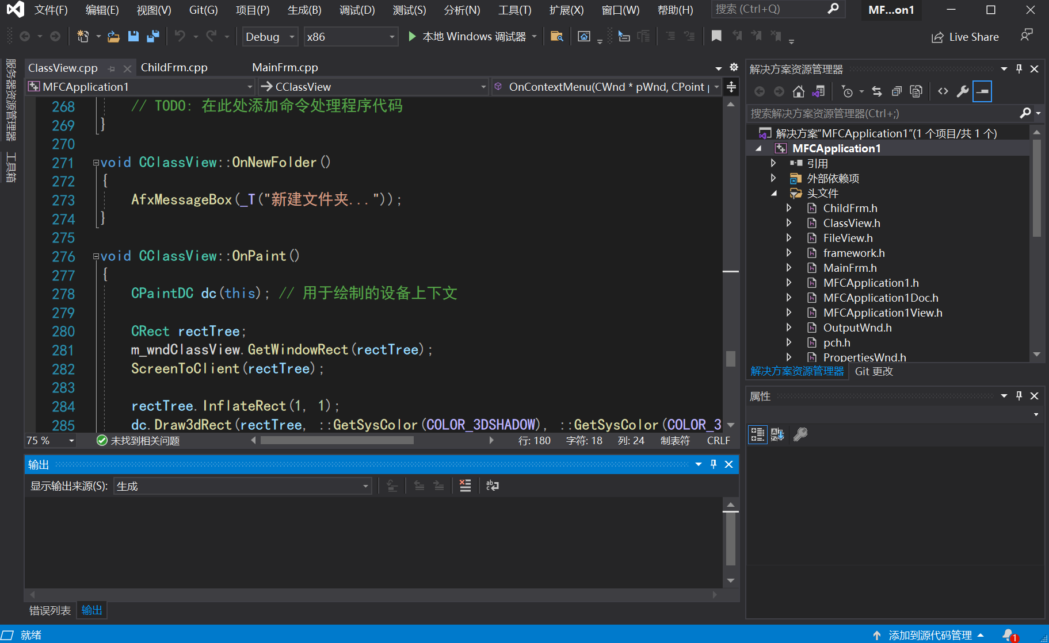The width and height of the screenshot is (1049, 643).
Task: Sync with active document arrows icon
Action: [x=877, y=91]
